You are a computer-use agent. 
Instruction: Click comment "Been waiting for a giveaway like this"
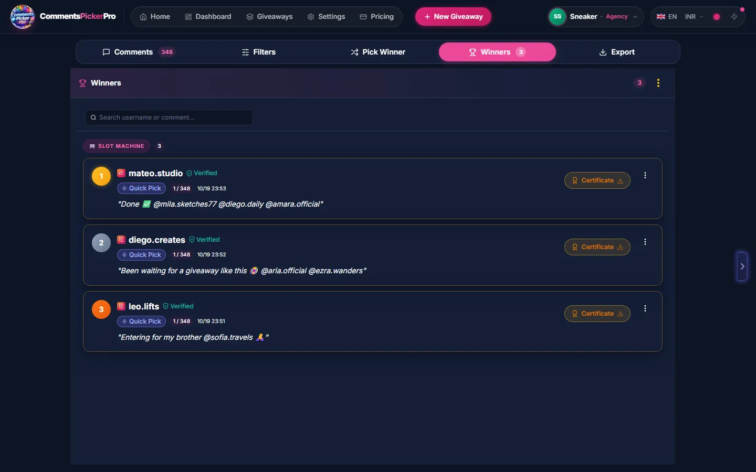coord(242,271)
